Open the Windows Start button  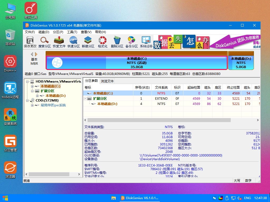(5, 198)
